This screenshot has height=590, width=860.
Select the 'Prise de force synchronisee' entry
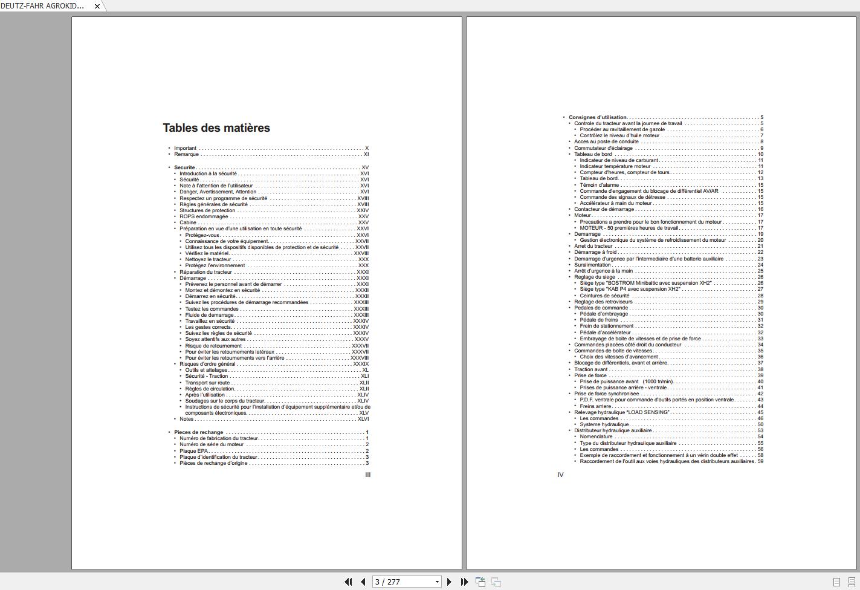point(606,394)
